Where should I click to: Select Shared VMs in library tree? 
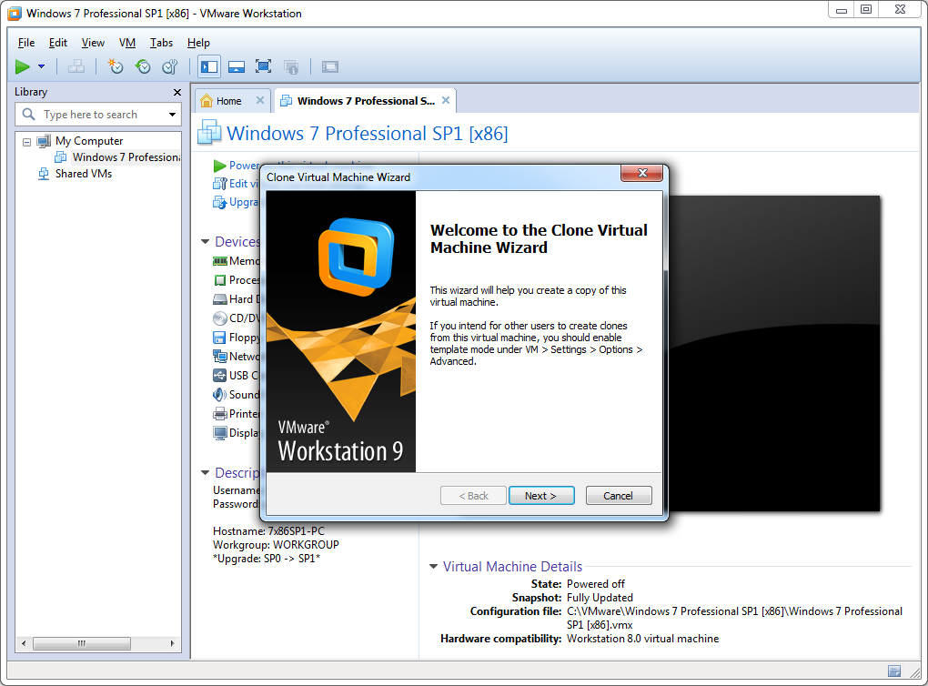(83, 174)
